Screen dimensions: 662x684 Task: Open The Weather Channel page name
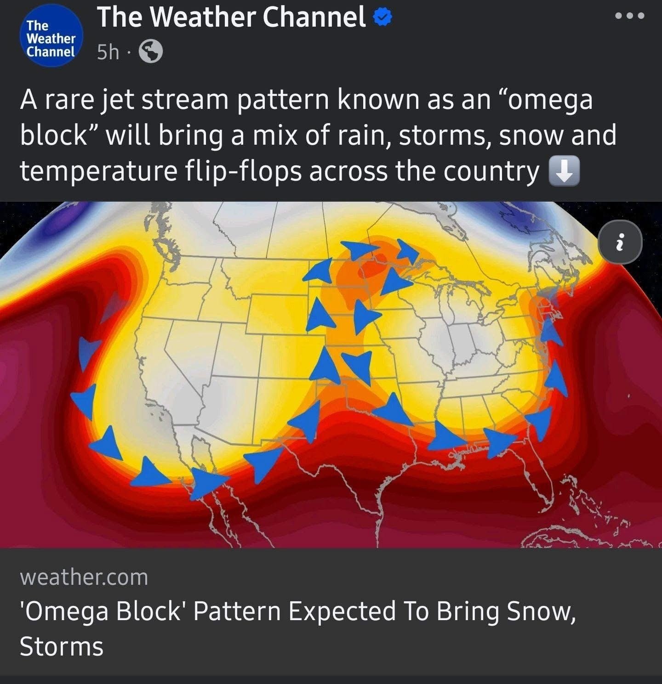[231, 17]
